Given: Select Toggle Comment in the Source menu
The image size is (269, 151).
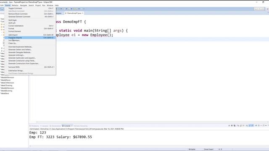Looking at the screenshot, I should tap(30, 8).
